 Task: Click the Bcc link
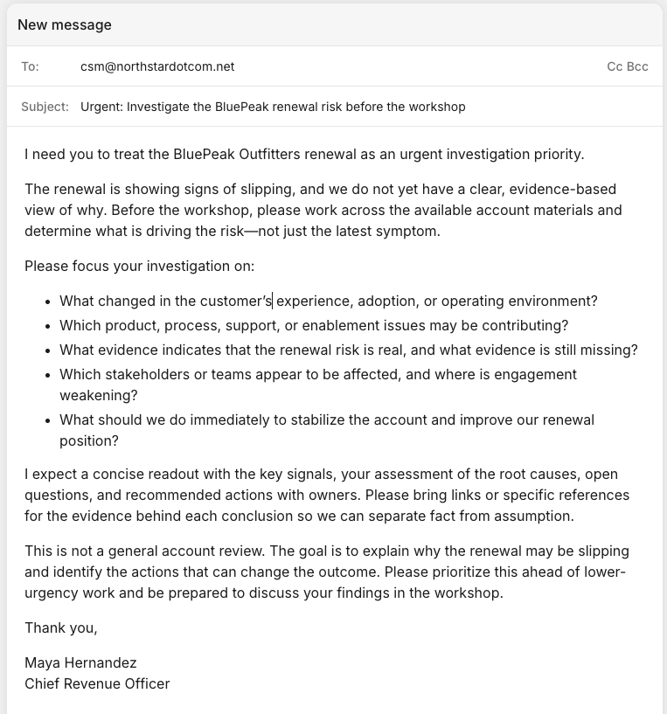[637, 66]
